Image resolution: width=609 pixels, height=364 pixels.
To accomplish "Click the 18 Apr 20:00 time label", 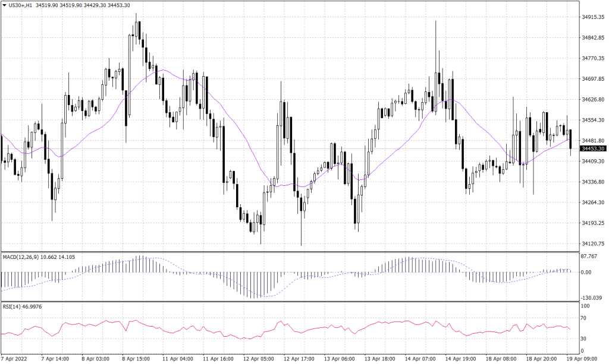I will click(x=541, y=359).
